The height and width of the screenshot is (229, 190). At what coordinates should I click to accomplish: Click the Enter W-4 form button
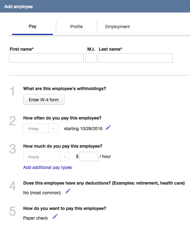(44, 99)
